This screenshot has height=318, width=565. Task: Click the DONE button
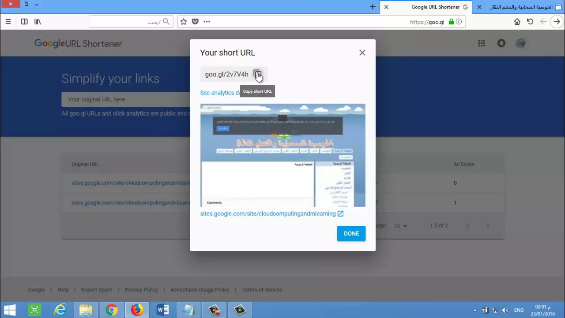tap(351, 234)
